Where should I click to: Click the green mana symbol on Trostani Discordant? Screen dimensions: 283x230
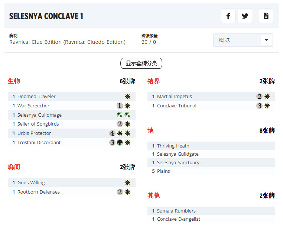click(120, 143)
